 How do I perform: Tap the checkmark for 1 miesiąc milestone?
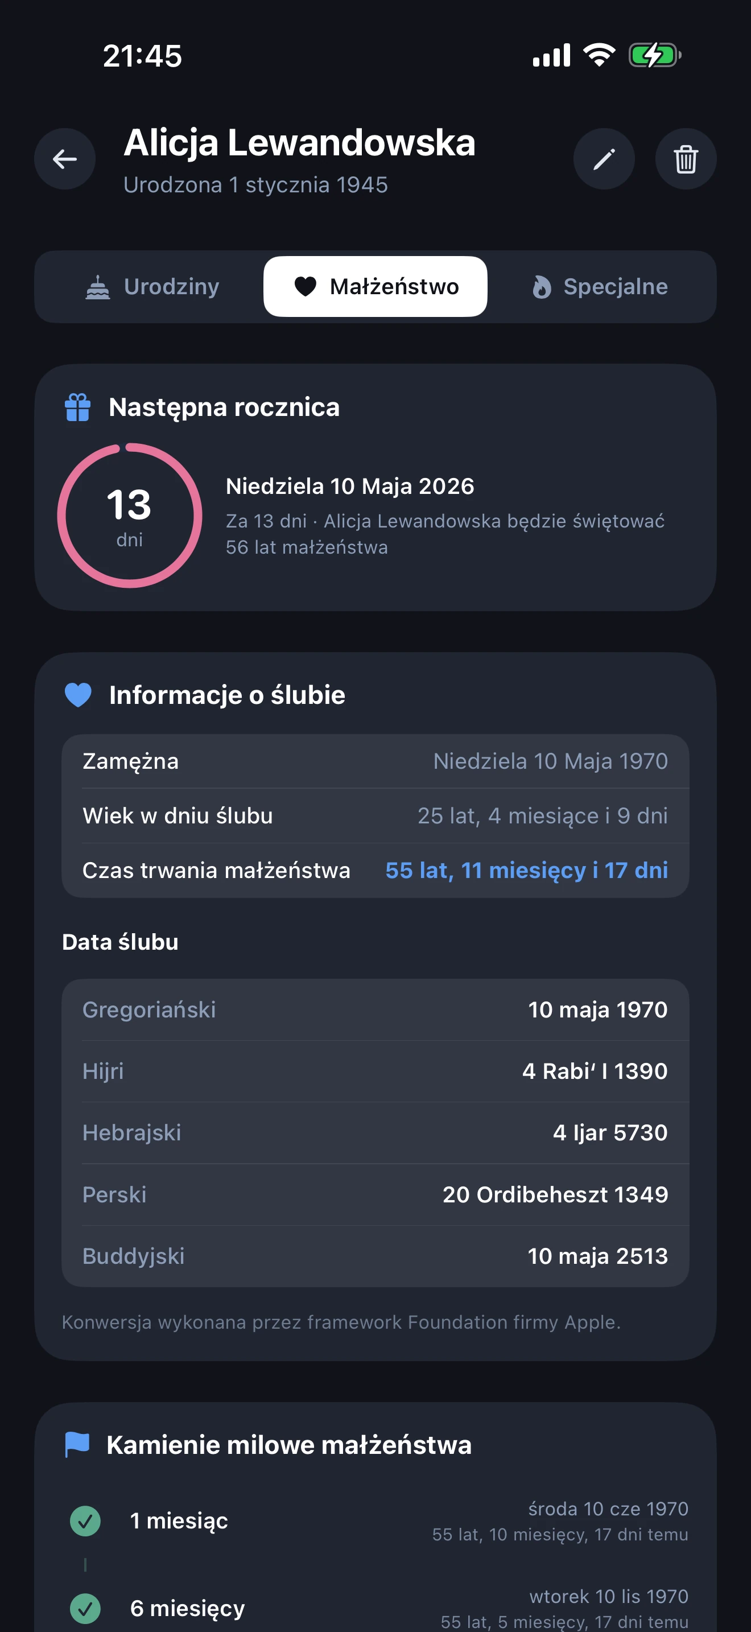[85, 1520]
